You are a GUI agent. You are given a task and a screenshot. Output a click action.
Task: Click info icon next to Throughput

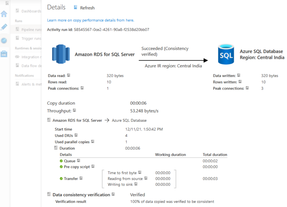(74, 111)
